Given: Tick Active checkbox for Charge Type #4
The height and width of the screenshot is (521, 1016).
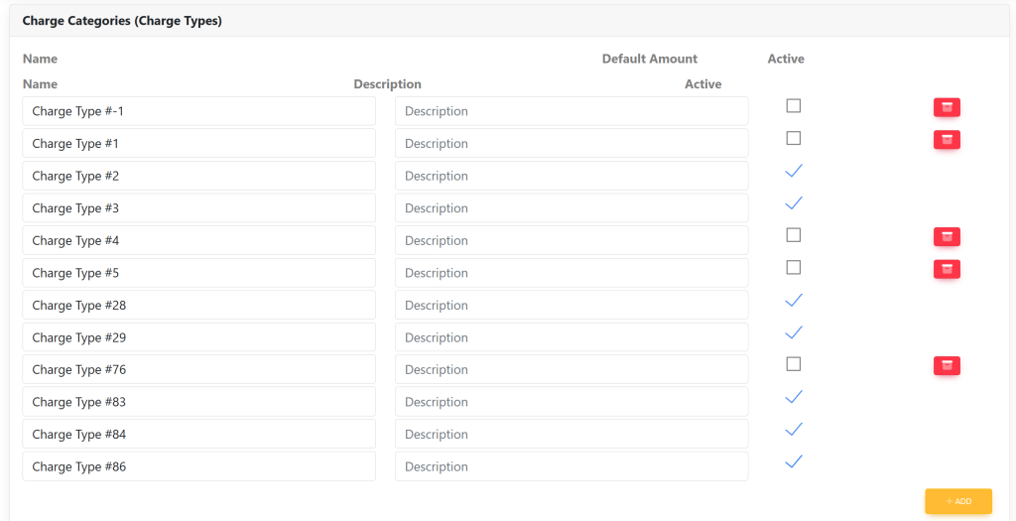Looking at the screenshot, I should [x=793, y=235].
